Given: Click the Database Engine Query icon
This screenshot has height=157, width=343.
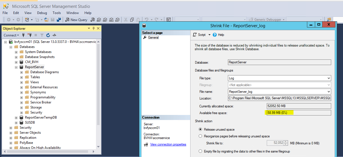Looking at the screenshot, I should point(93,20).
